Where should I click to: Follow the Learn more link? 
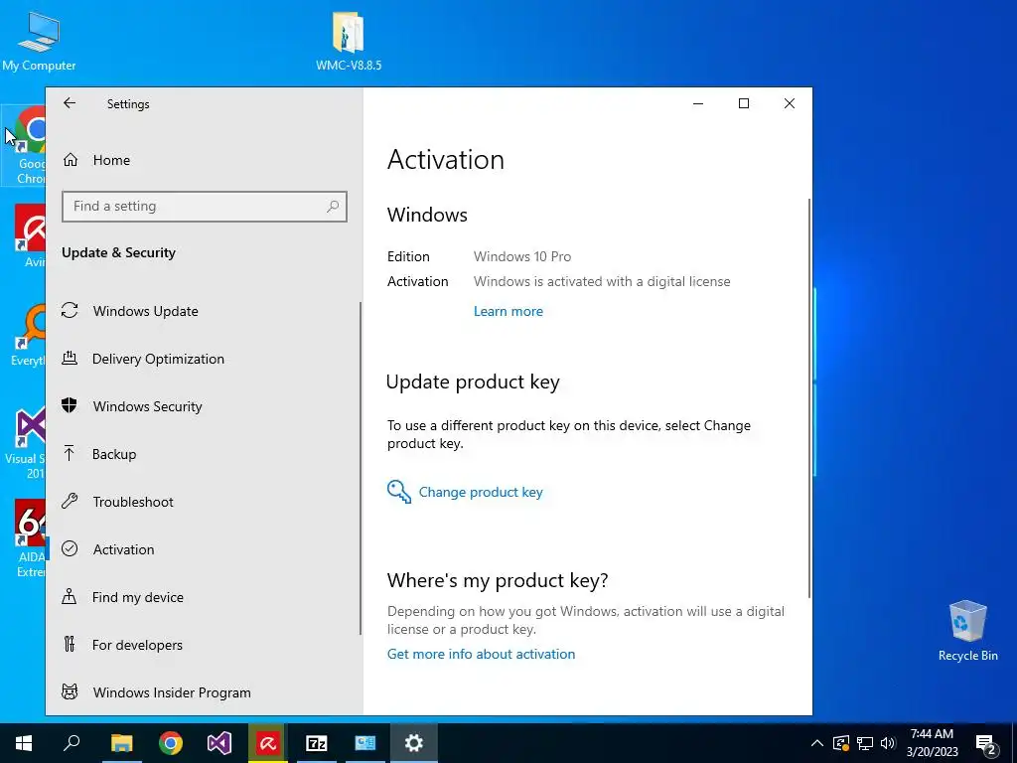pos(508,311)
